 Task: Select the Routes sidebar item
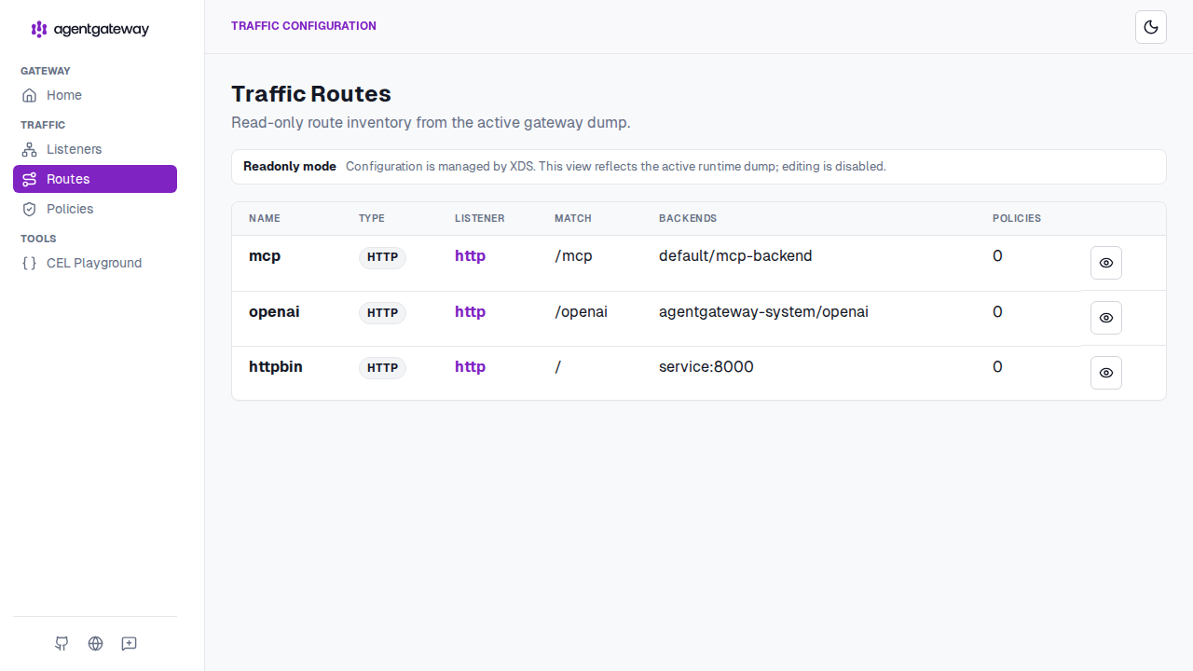[95, 179]
